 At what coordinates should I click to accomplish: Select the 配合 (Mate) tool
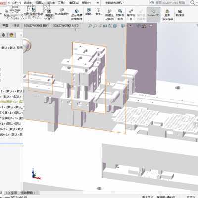[6, 13]
